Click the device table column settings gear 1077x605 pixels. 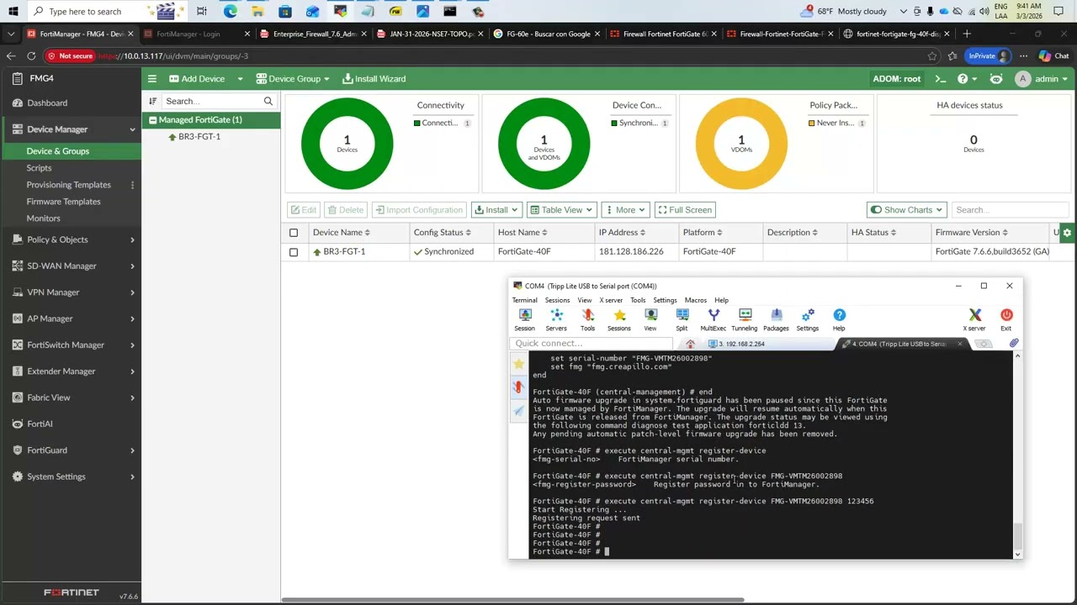(1068, 233)
